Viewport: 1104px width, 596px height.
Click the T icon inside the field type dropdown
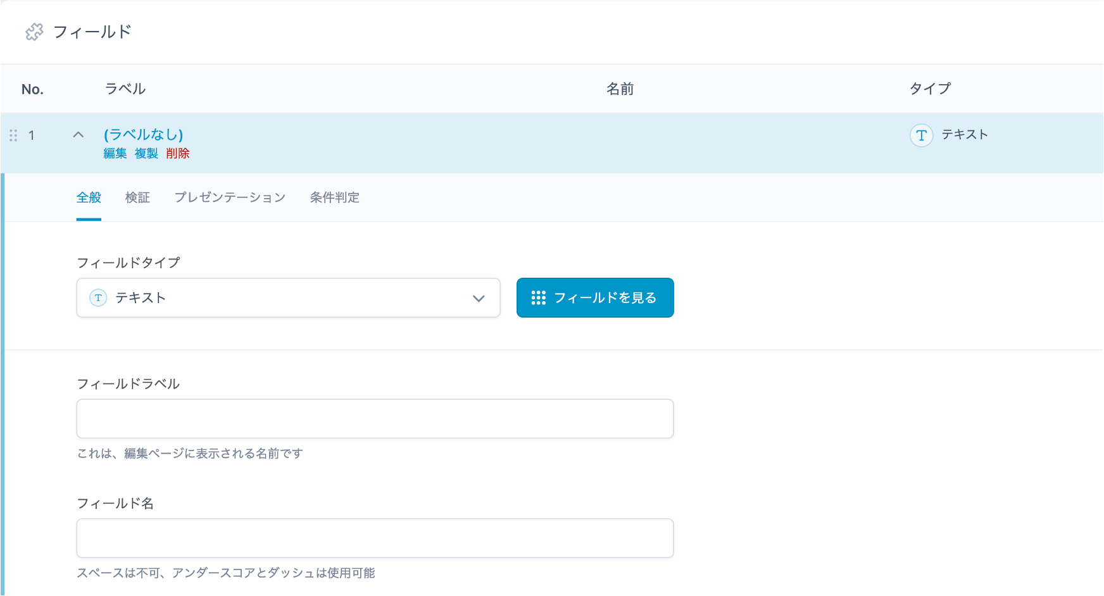tap(98, 298)
